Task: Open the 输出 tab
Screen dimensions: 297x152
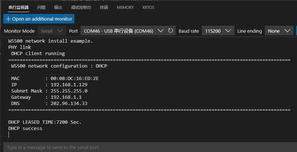Action: (58, 7)
